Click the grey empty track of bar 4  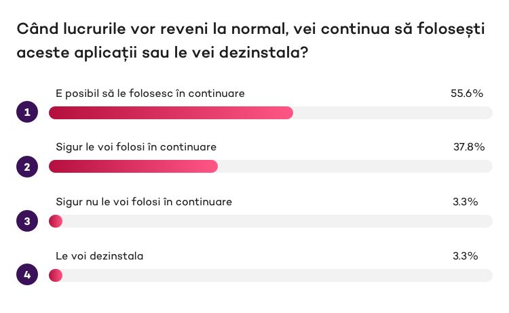(x=278, y=276)
